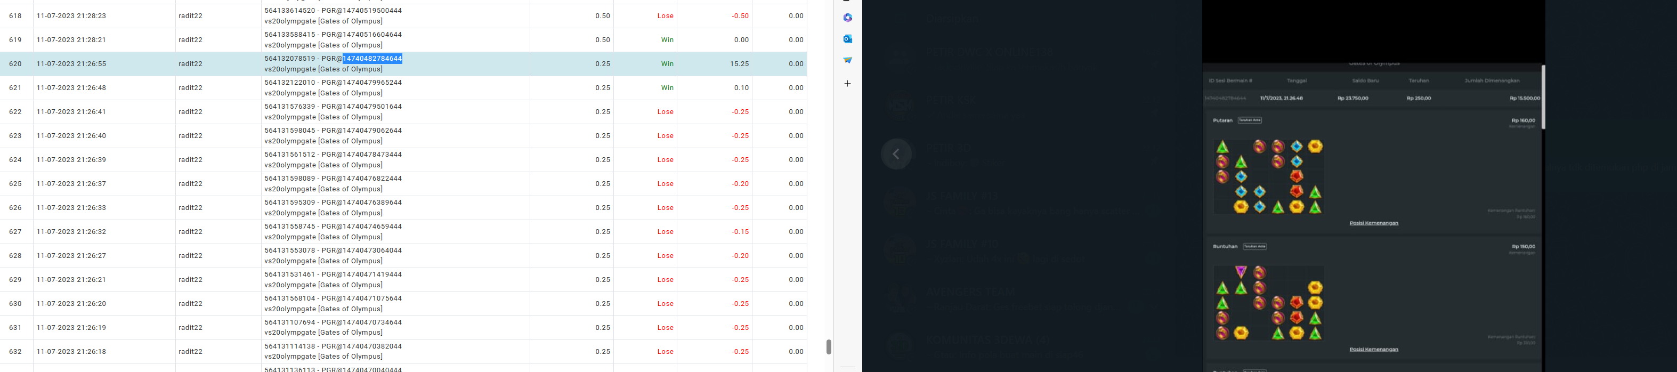The width and height of the screenshot is (1677, 372).
Task: Click row number 629
Action: [15, 279]
